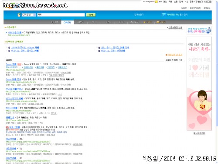Click the red badge beside Daum 카페 title

[19, 64]
